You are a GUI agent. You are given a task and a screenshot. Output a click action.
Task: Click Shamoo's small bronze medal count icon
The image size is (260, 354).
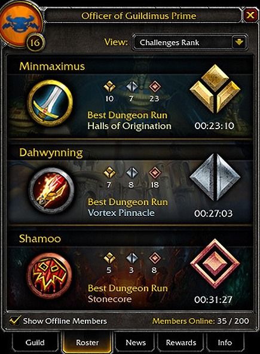pos(155,258)
